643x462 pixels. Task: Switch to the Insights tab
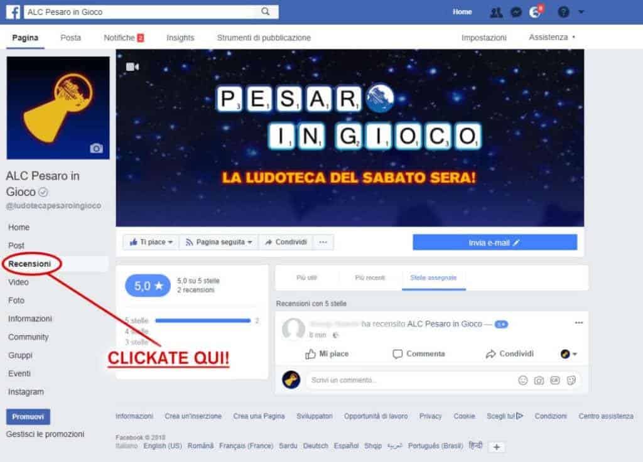[180, 38]
